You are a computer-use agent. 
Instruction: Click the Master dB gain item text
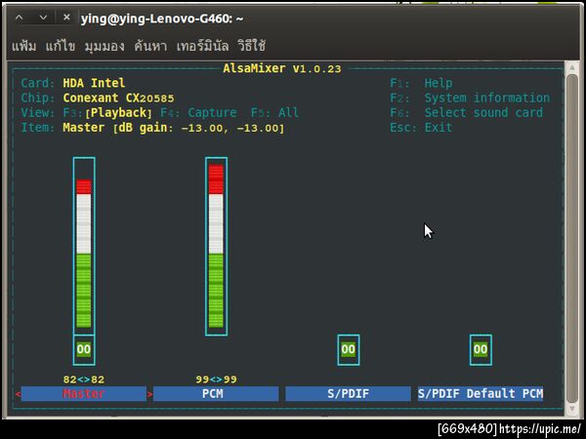pyautogui.click(x=174, y=128)
